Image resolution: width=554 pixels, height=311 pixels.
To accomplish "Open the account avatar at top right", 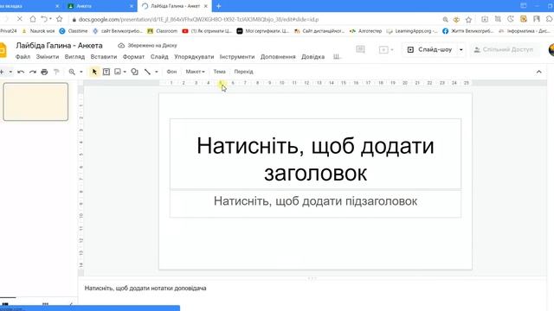I will click(551, 50).
